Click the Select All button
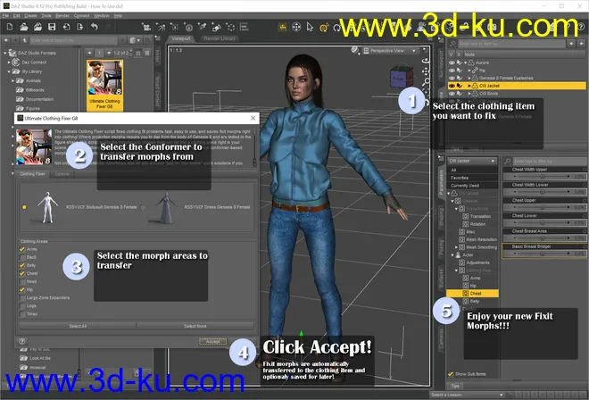This screenshot has width=589, height=400. [78, 327]
